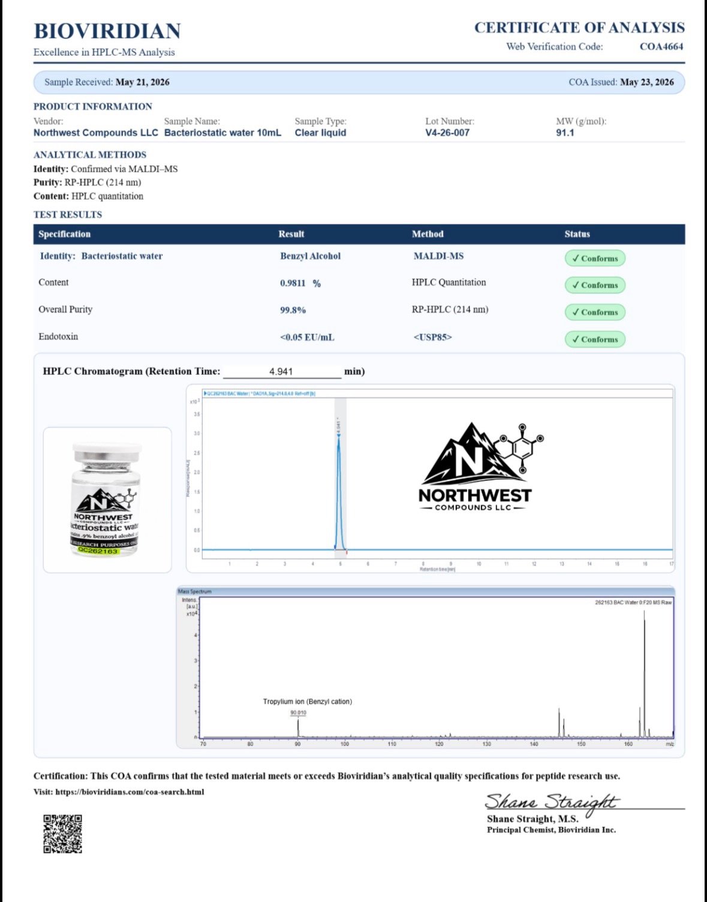Click the Mass Spectrum panel title

point(195,591)
